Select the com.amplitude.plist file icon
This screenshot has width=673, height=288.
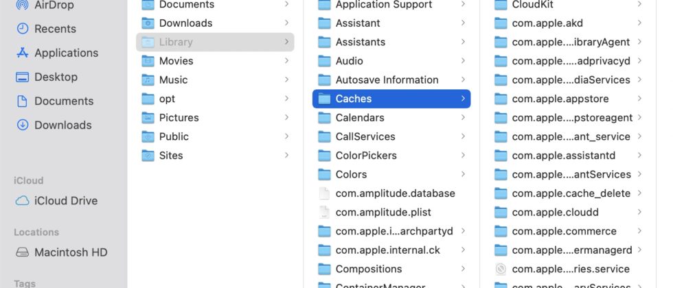[325, 213]
